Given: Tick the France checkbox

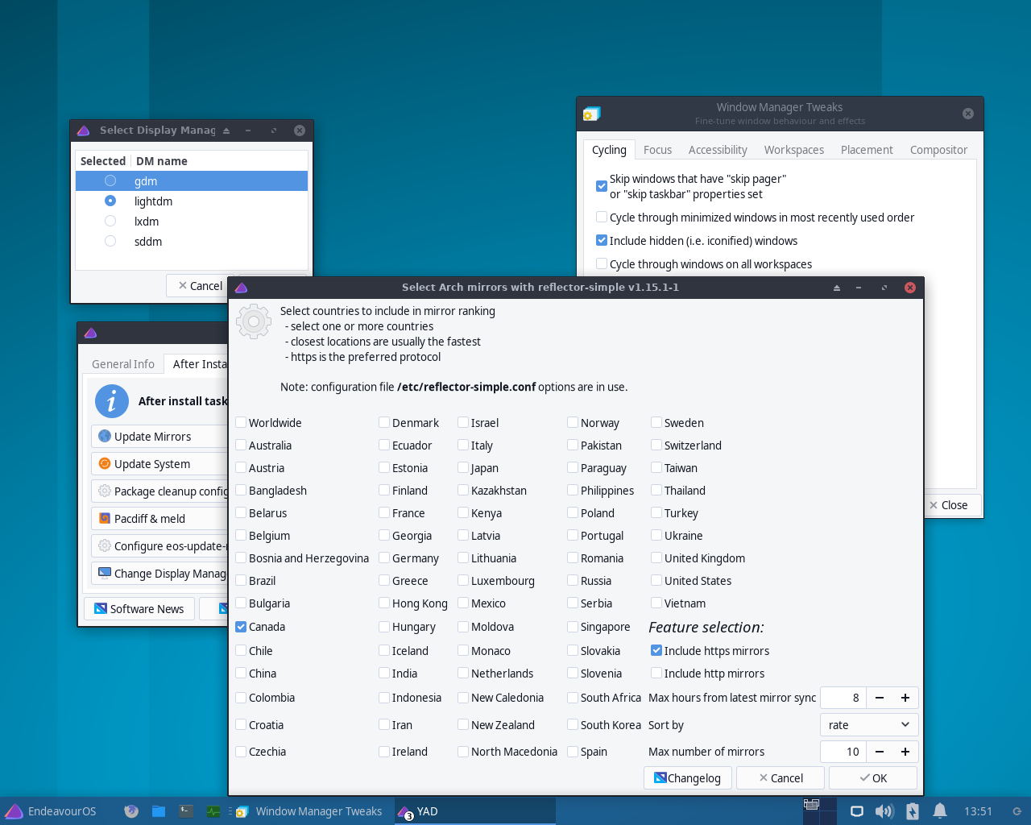Looking at the screenshot, I should (384, 512).
